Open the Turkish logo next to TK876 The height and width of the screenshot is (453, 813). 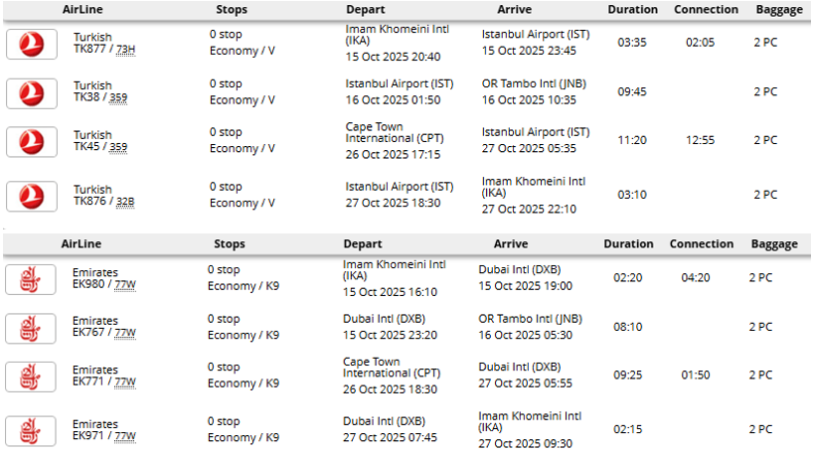32,196
